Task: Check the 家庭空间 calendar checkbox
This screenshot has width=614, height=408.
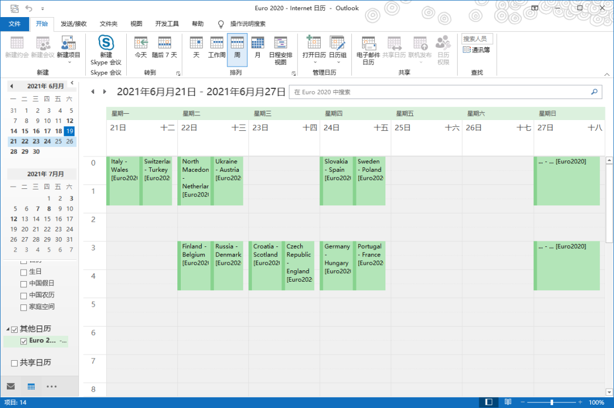Action: click(x=23, y=307)
